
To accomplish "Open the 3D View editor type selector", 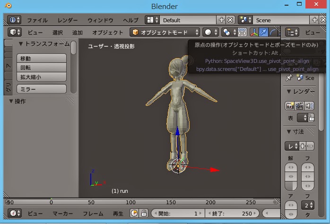I will [x=15, y=32].
